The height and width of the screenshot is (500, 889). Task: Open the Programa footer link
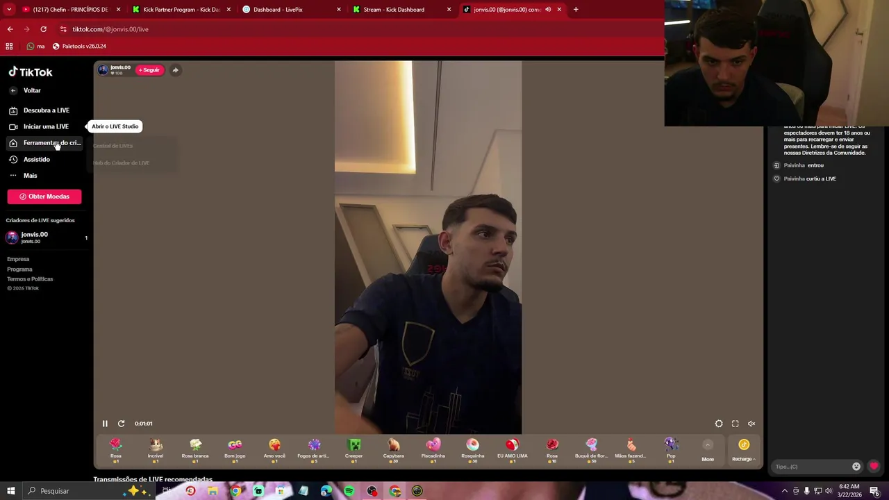click(19, 269)
